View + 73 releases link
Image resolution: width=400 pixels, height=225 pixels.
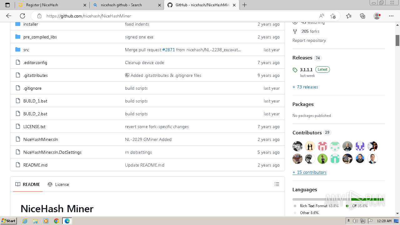coord(305,87)
